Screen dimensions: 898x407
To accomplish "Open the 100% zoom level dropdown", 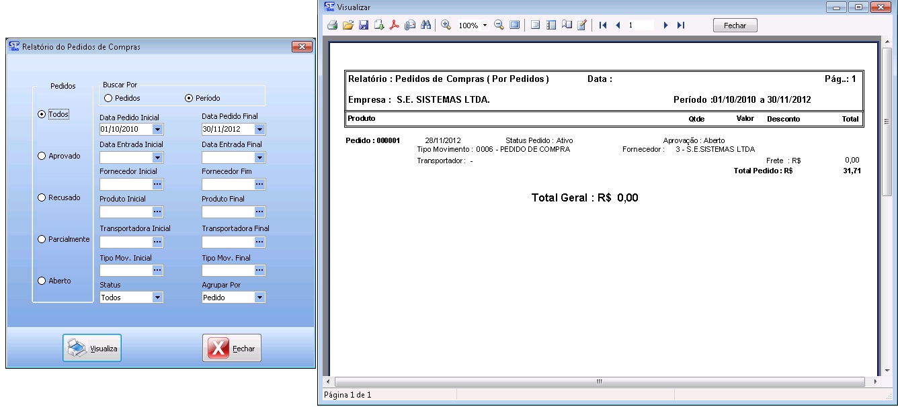I will (x=485, y=26).
